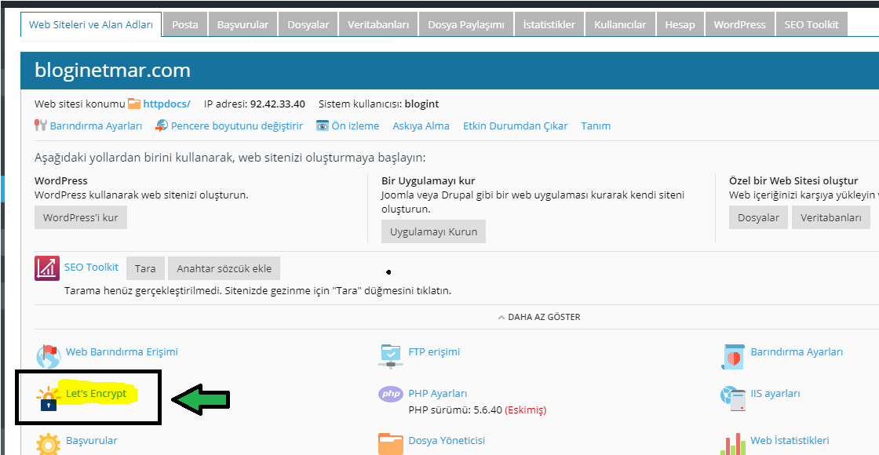This screenshot has height=455, width=879.
Task: Click the Dosya Yöneticisi folder icon
Action: (391, 444)
